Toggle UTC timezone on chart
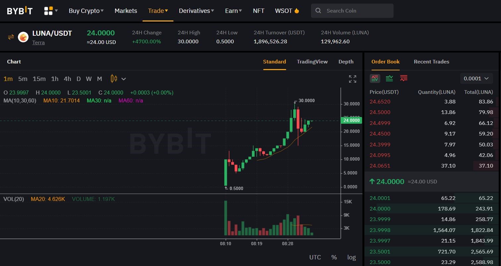 coord(315,257)
